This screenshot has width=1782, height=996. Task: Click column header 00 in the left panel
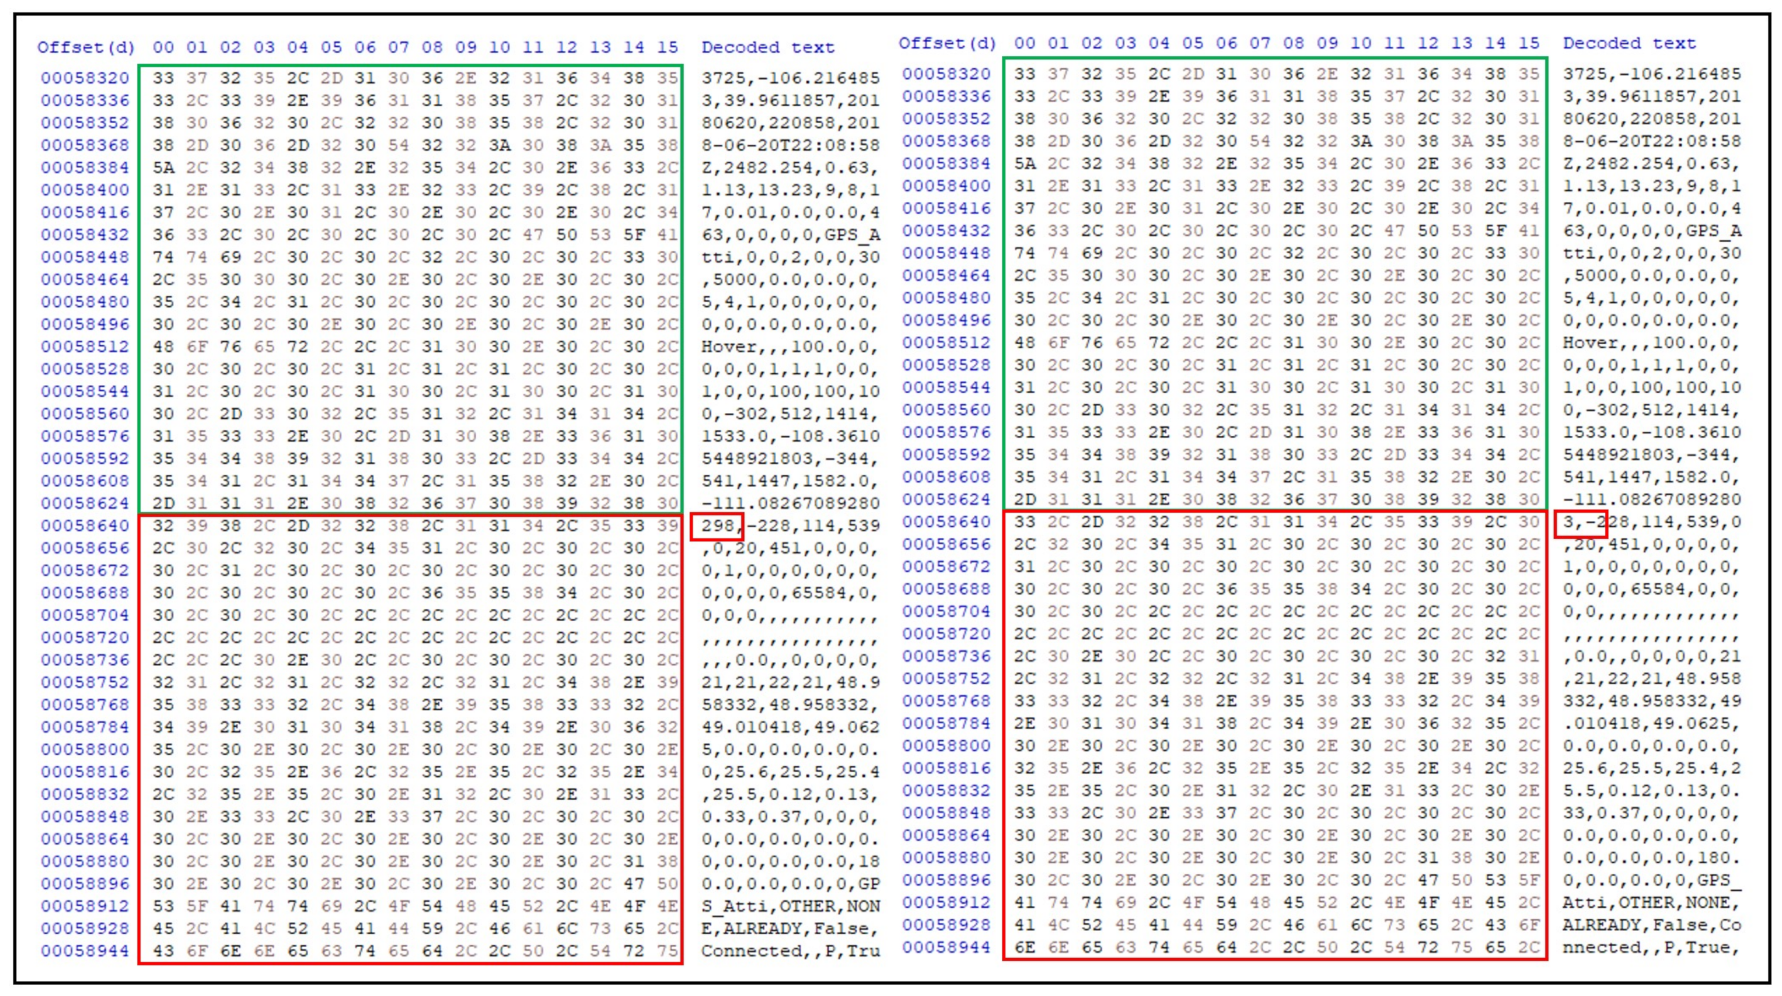tap(163, 47)
